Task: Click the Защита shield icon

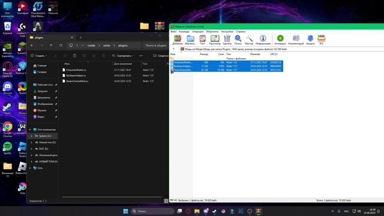Action: coord(310,38)
